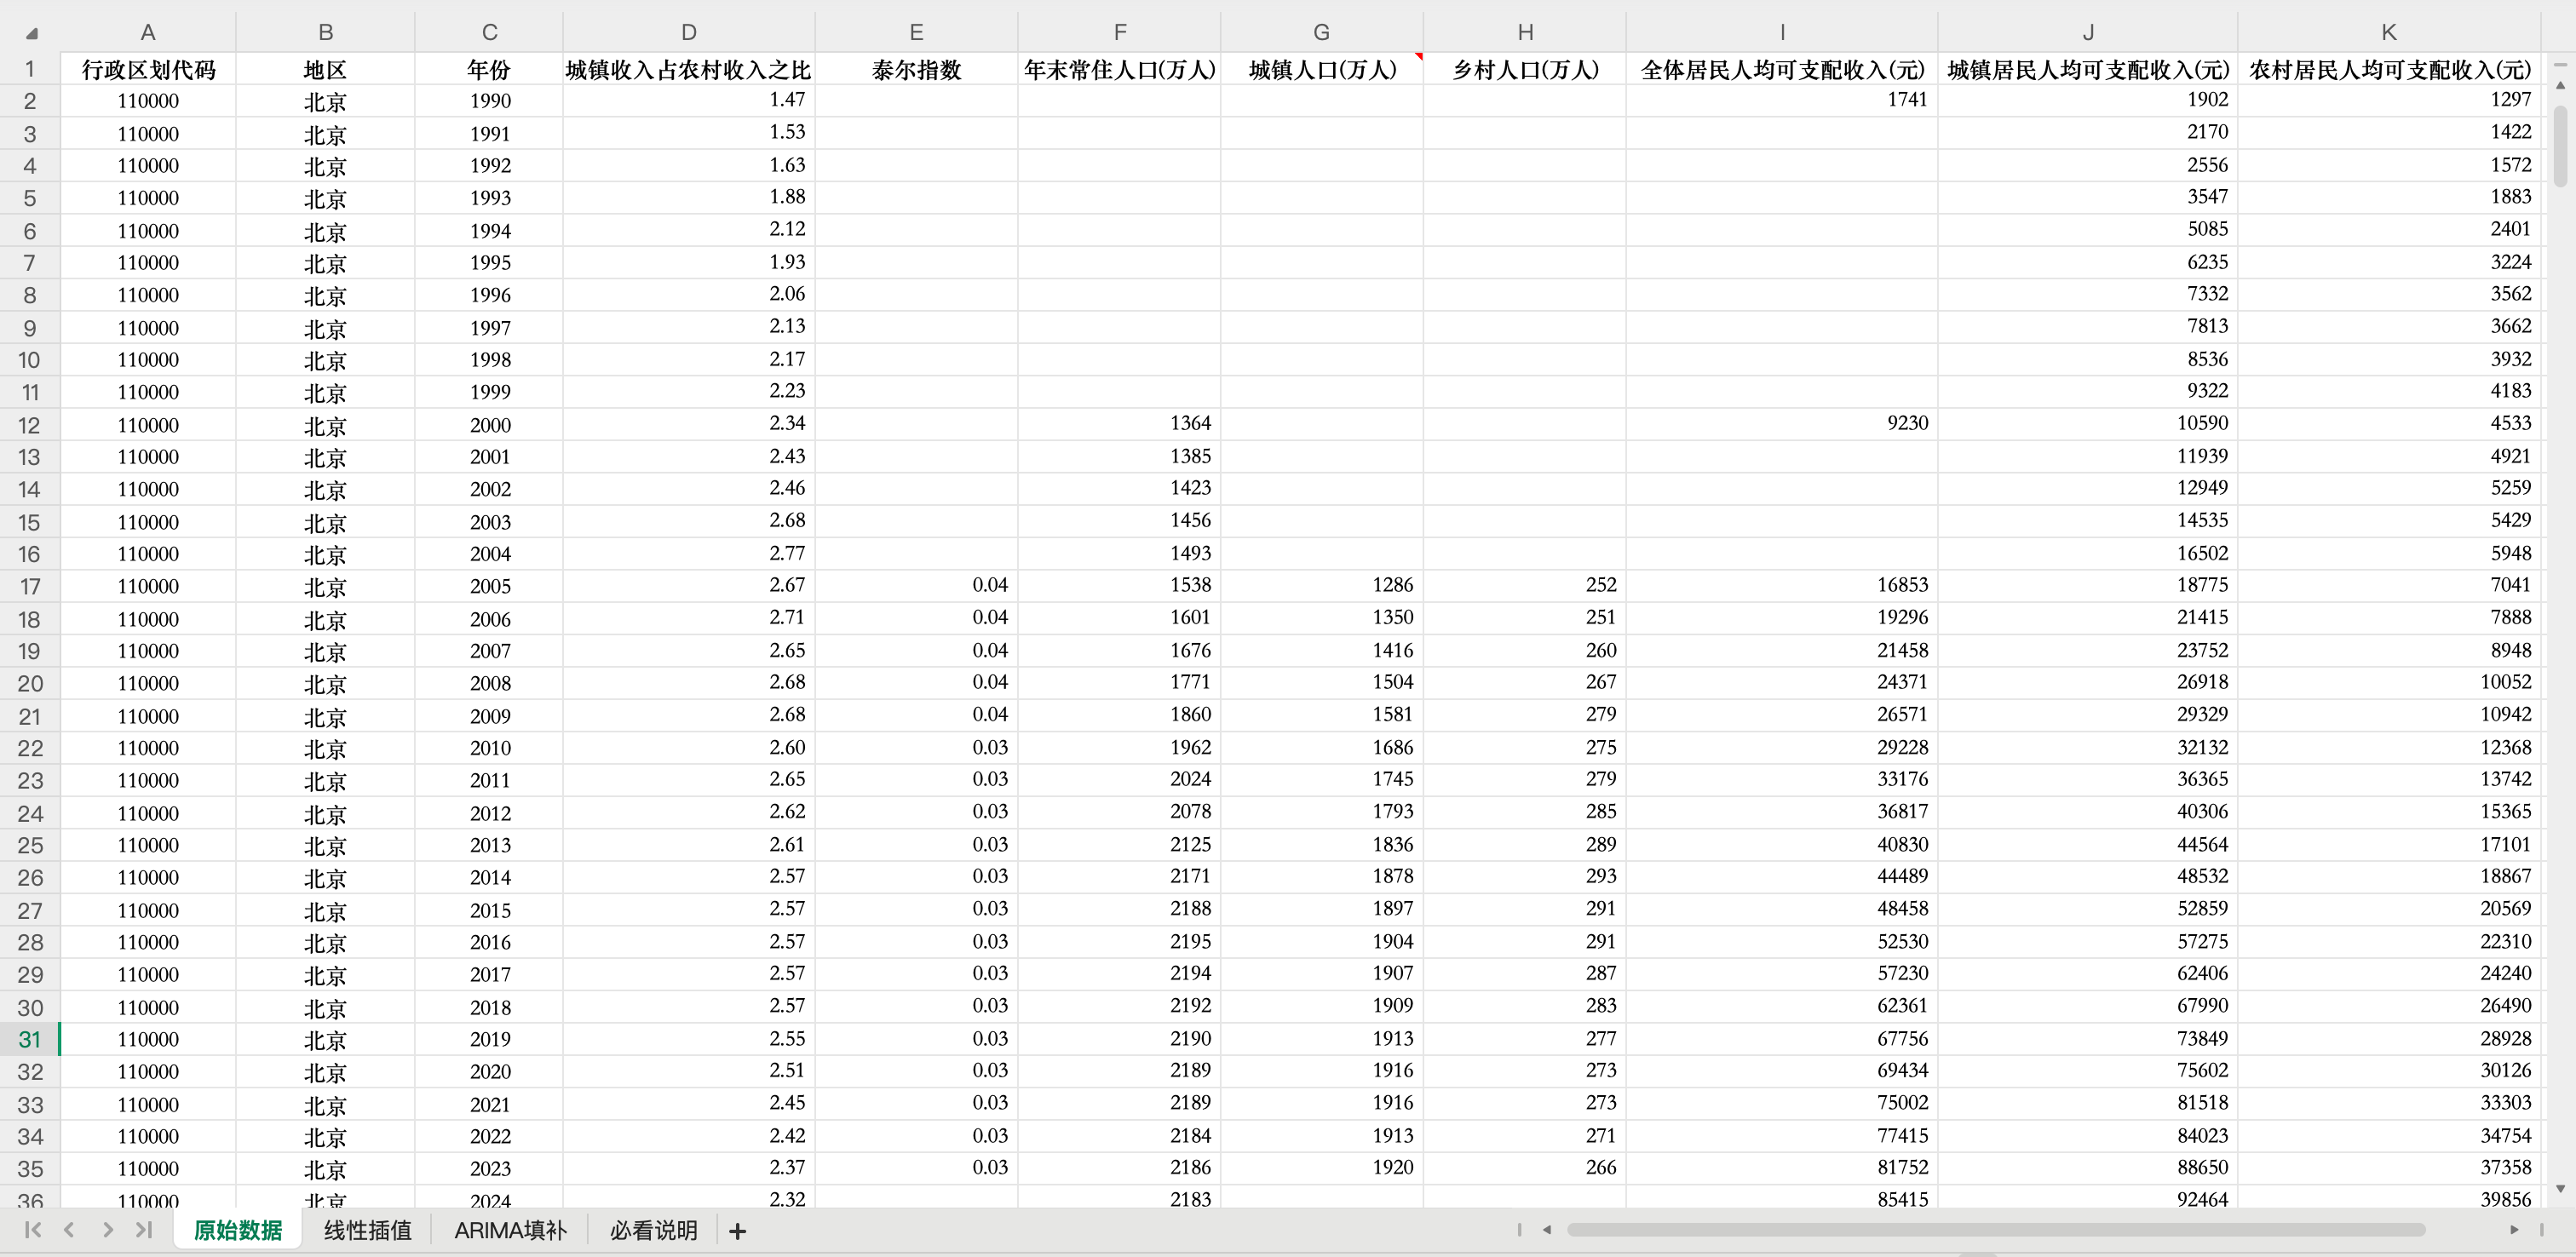Go to next sheet arrow
The width and height of the screenshot is (2576, 1257).
(x=107, y=1230)
